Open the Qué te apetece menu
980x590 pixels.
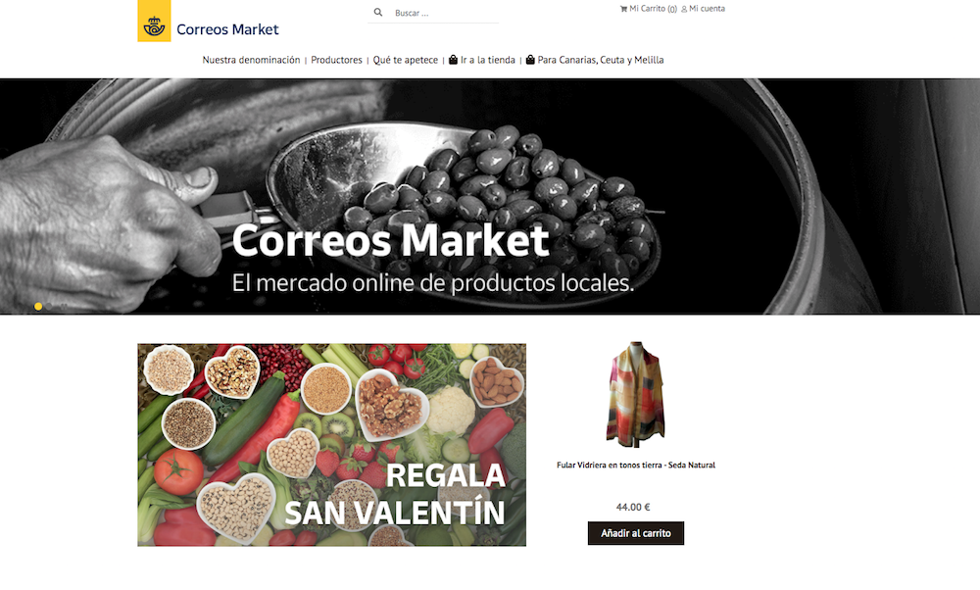[x=406, y=60]
